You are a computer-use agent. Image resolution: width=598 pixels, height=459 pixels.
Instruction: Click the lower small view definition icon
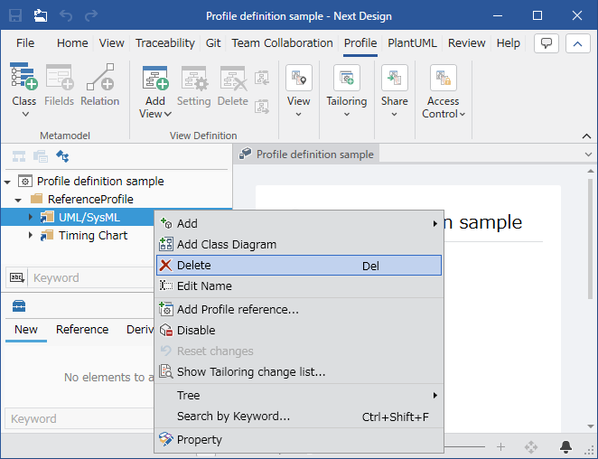tap(262, 107)
